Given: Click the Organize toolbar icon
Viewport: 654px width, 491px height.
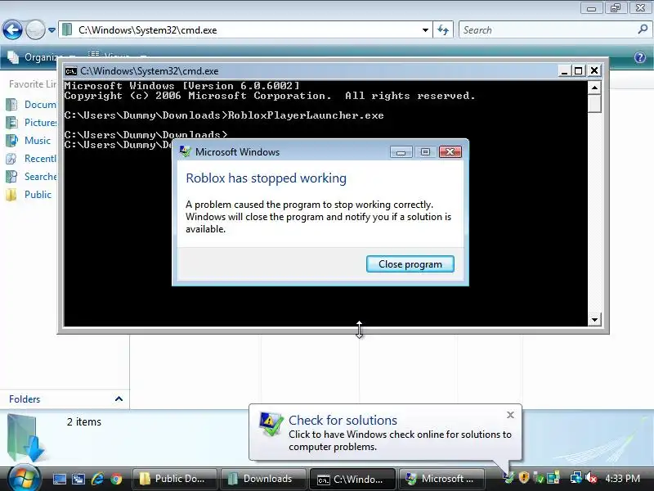Looking at the screenshot, I should tap(13, 57).
